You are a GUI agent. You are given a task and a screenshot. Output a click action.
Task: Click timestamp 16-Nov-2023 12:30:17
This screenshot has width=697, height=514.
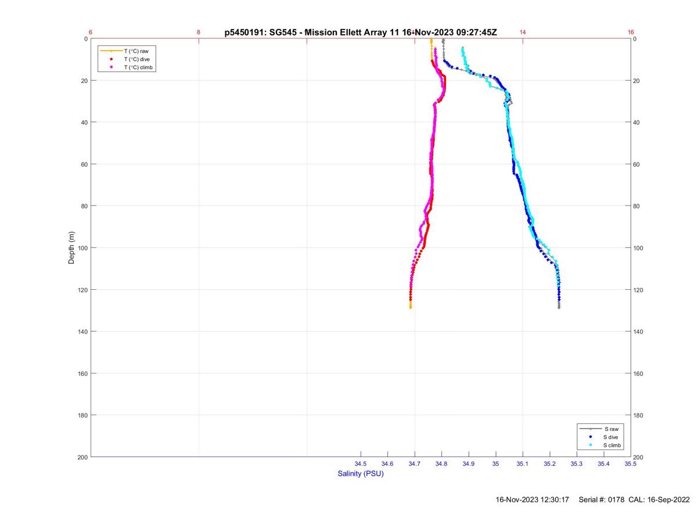(532, 499)
